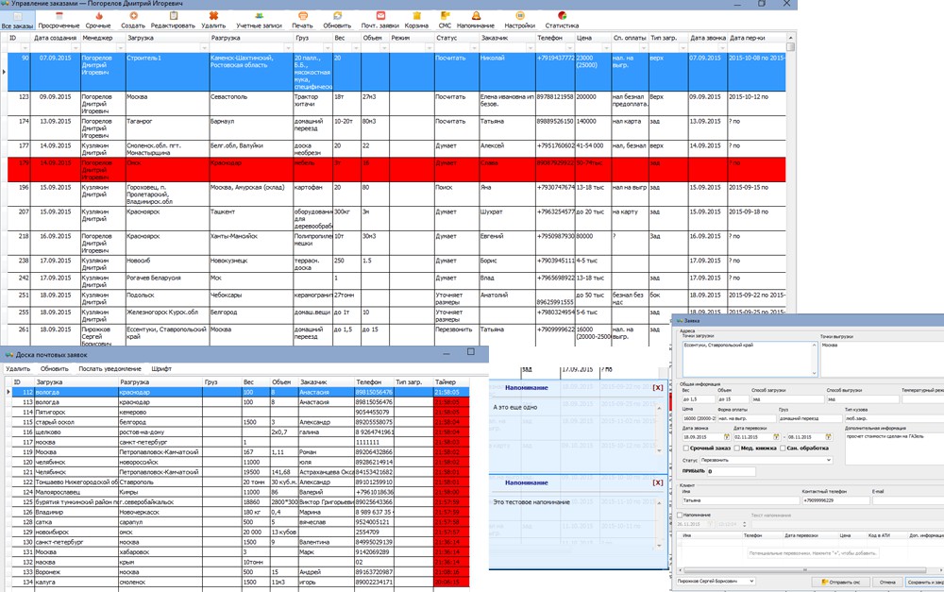Click the Печать toolbar icon

coord(302,20)
